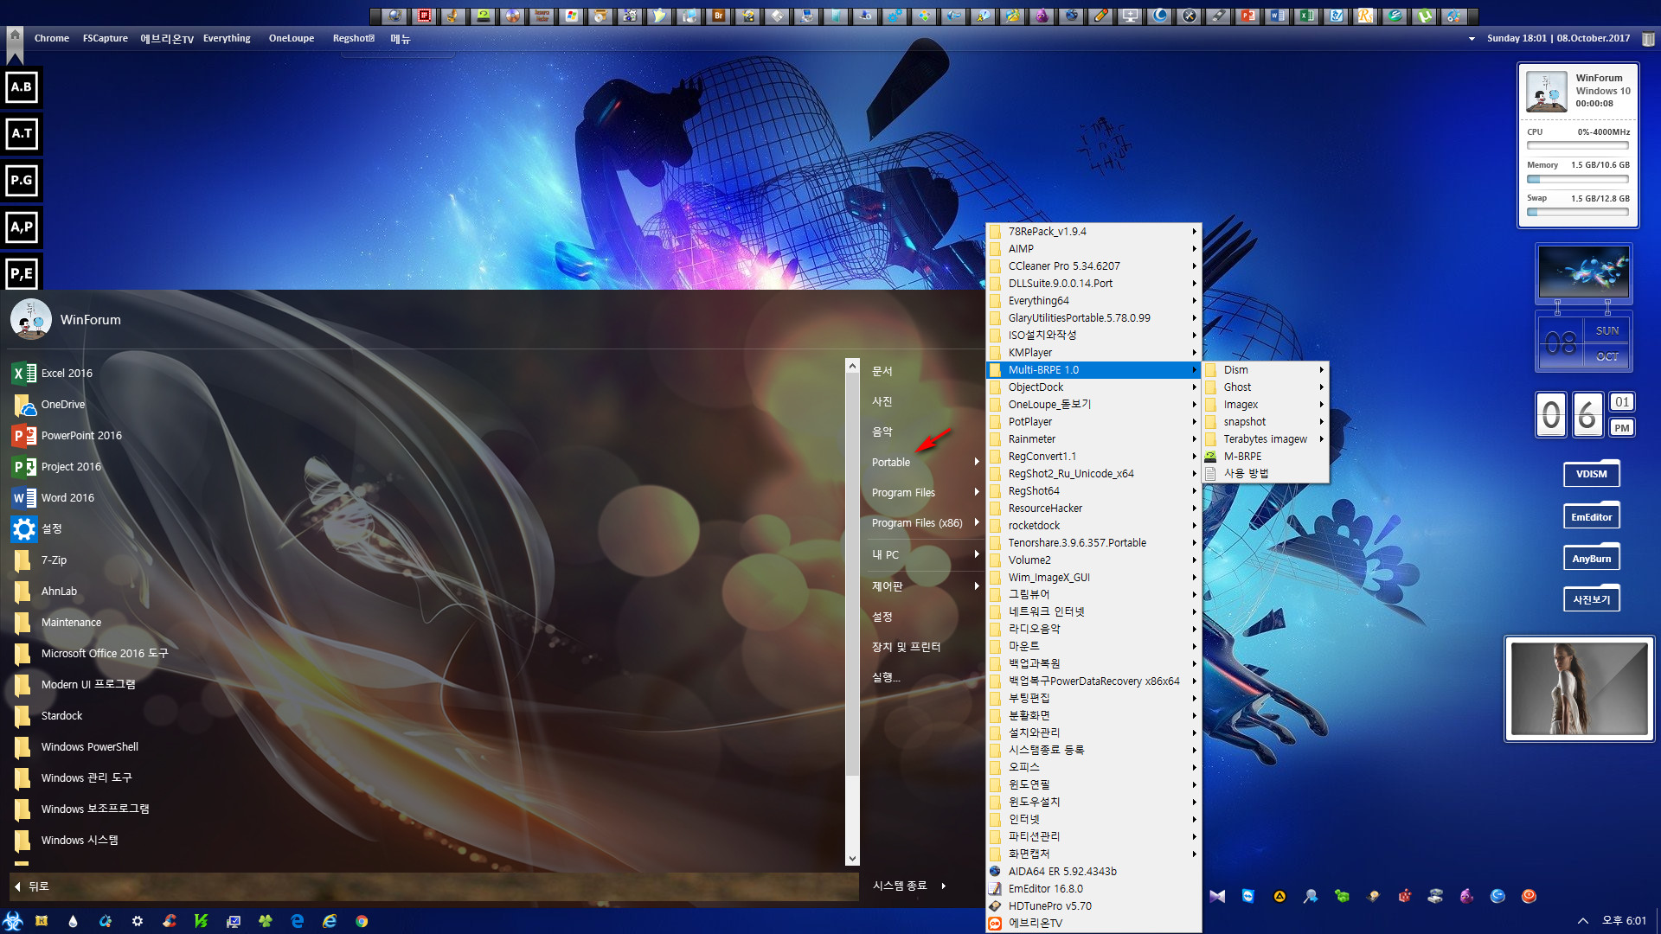
Task: Click the EmEditor desktop button
Action: coord(1592,517)
